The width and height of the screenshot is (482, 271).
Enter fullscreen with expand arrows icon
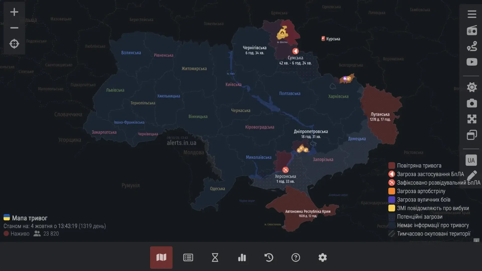[472, 119]
